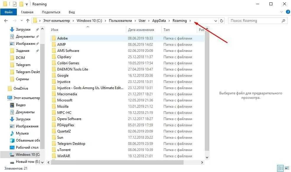This screenshot has width=291, height=172.
Task: Click the horizontal scrollbar of file list
Action: (x=117, y=162)
